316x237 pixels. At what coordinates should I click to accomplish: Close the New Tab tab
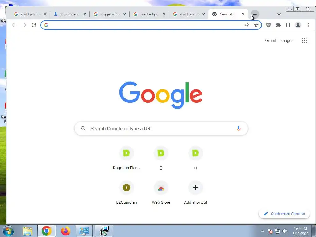tap(243, 14)
